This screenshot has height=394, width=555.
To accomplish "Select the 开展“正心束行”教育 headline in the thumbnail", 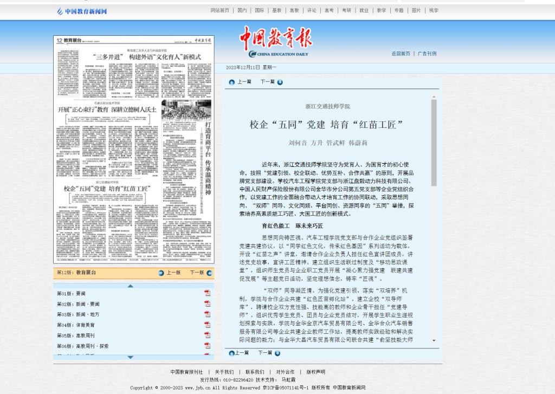I will (x=107, y=109).
